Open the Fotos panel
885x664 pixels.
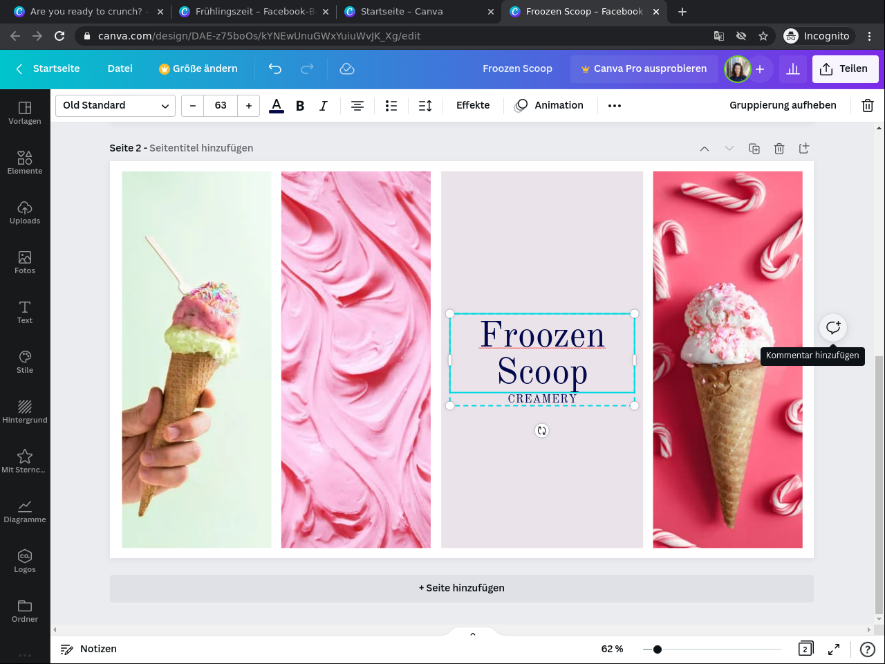click(x=25, y=262)
